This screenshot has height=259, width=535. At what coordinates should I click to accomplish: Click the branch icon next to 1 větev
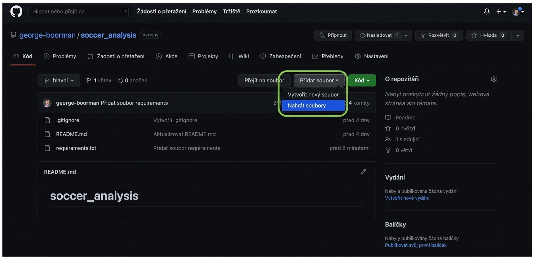[x=89, y=81]
